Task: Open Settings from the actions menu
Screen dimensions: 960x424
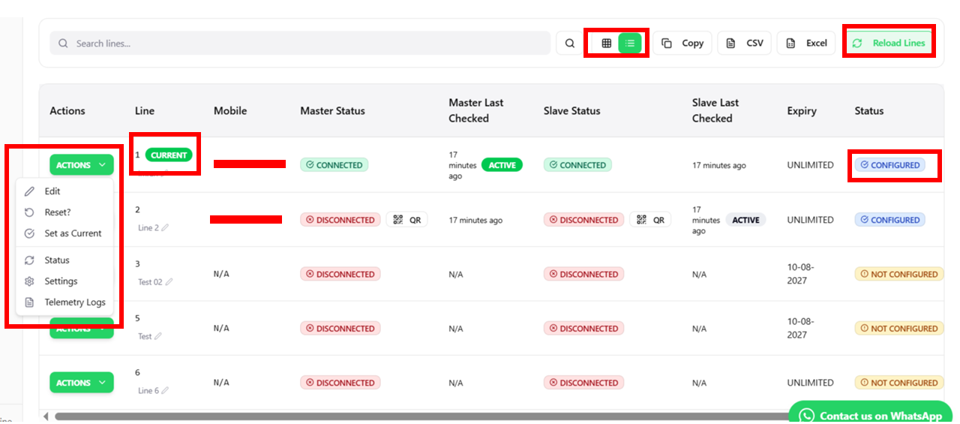Action: click(61, 281)
